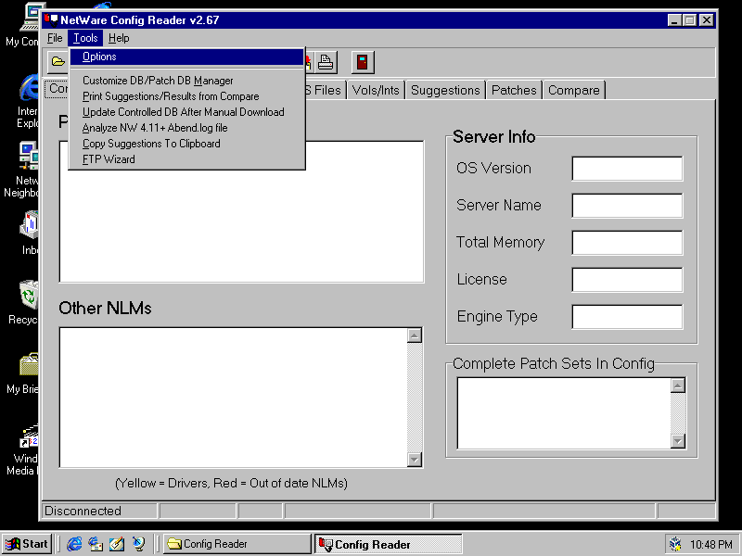Click scroll down arrow in Complete Patch Sets list
742x556 pixels.
(678, 441)
